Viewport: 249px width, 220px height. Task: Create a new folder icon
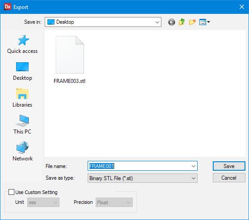192,22
